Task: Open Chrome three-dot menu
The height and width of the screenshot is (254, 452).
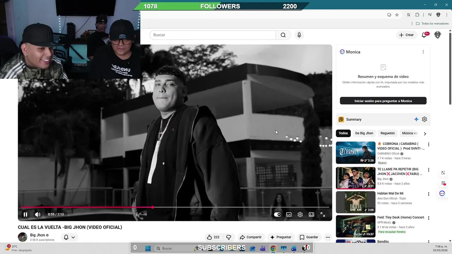Action: (447, 15)
